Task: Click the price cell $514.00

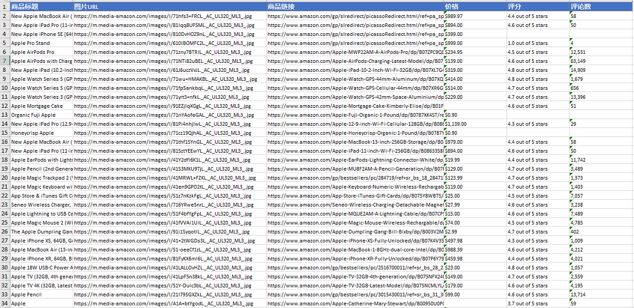Action: 475,88
